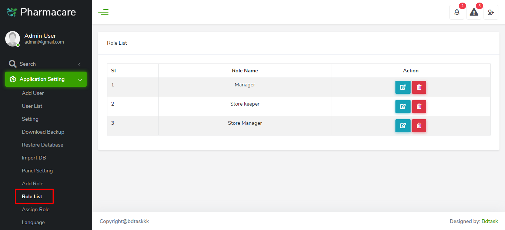Edit the Manager role
505x230 pixels.
tap(403, 87)
